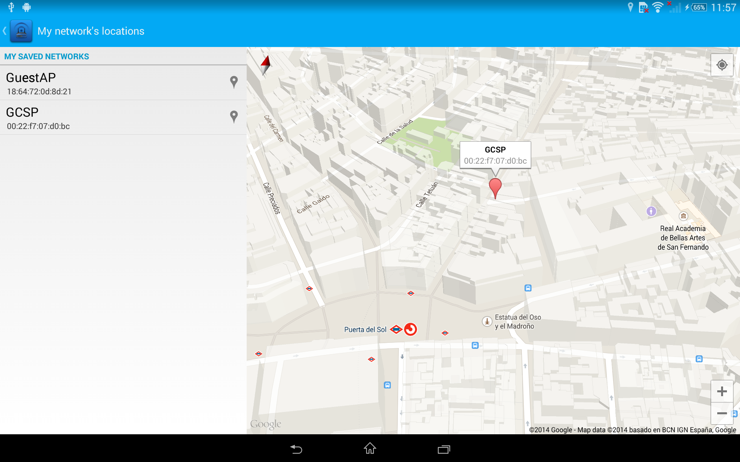Tap Estatua del Oso monument icon
This screenshot has height=462, width=740.
(x=487, y=321)
